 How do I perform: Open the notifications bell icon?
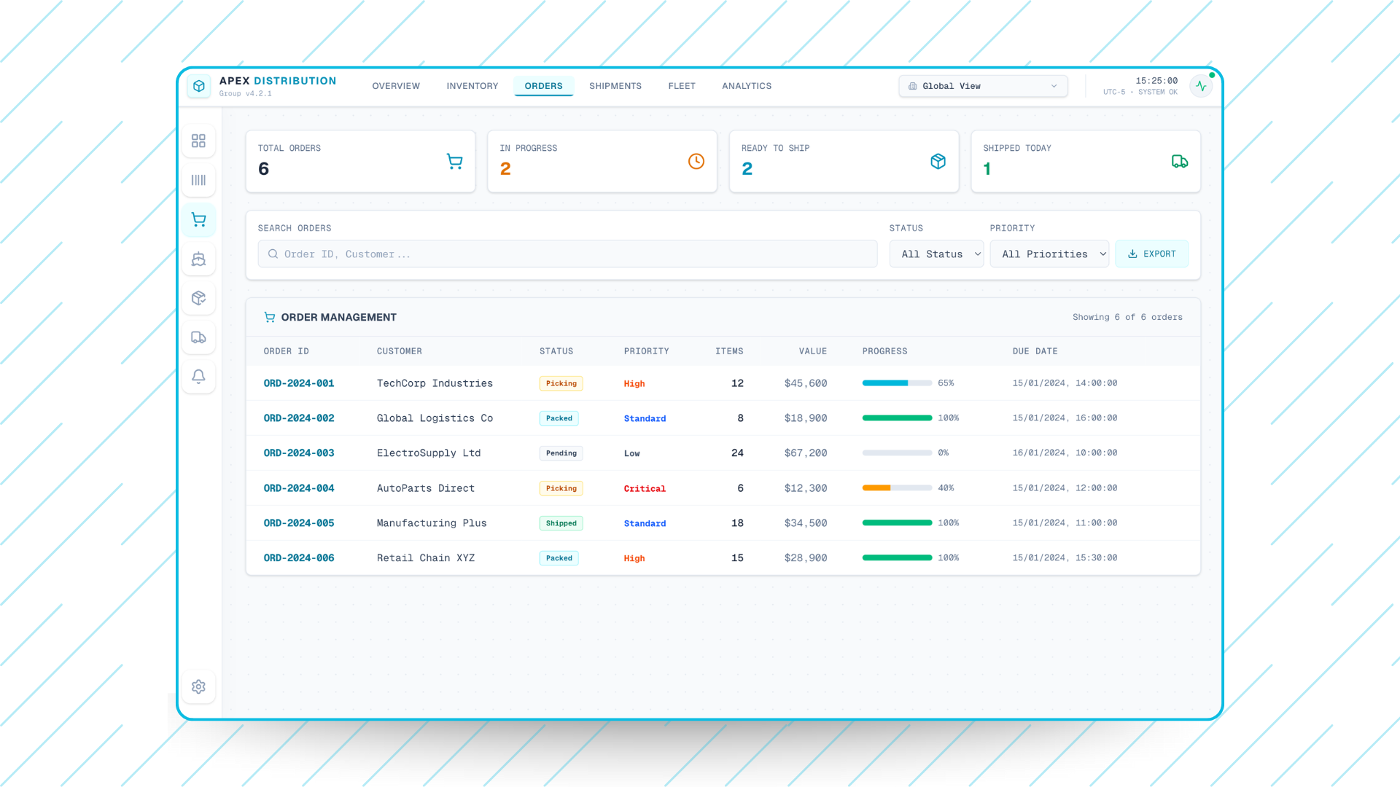(198, 377)
